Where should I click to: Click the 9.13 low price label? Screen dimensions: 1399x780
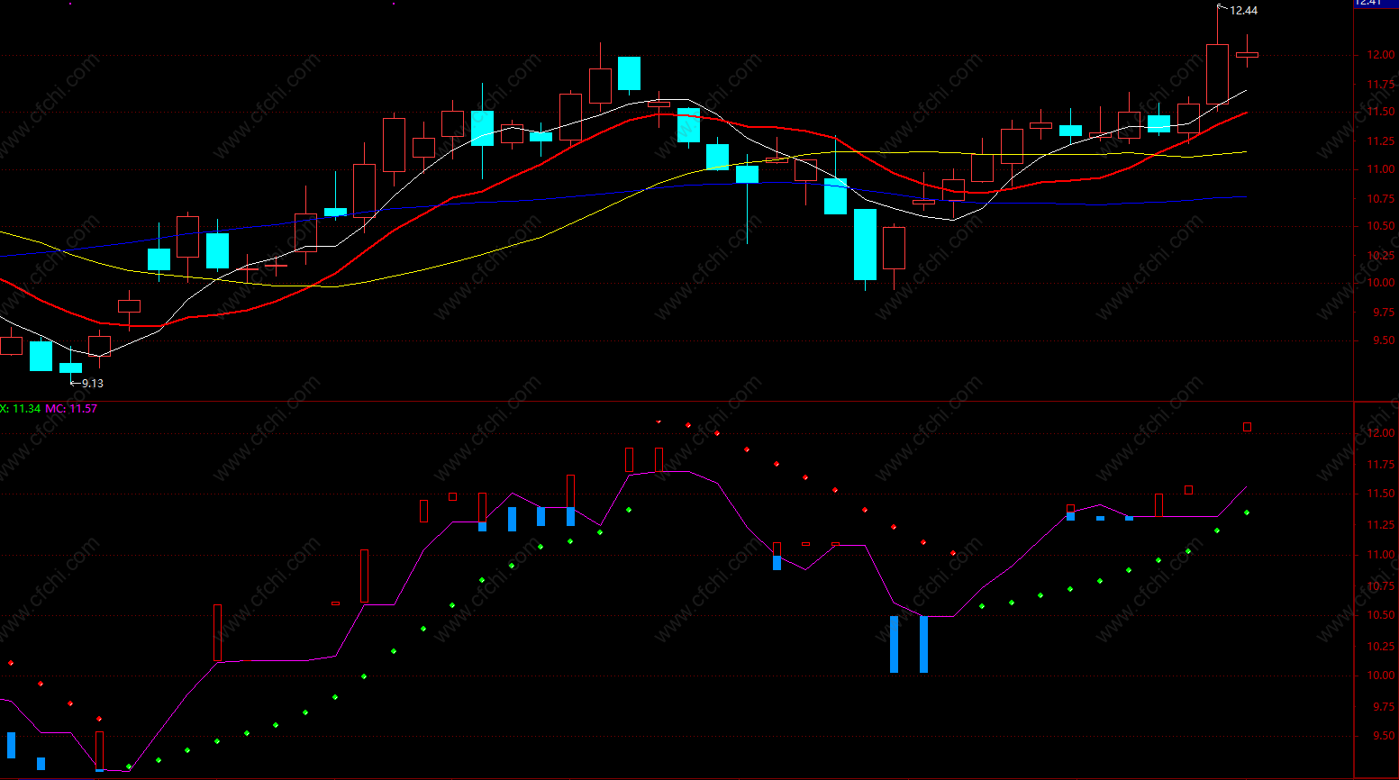(x=93, y=384)
